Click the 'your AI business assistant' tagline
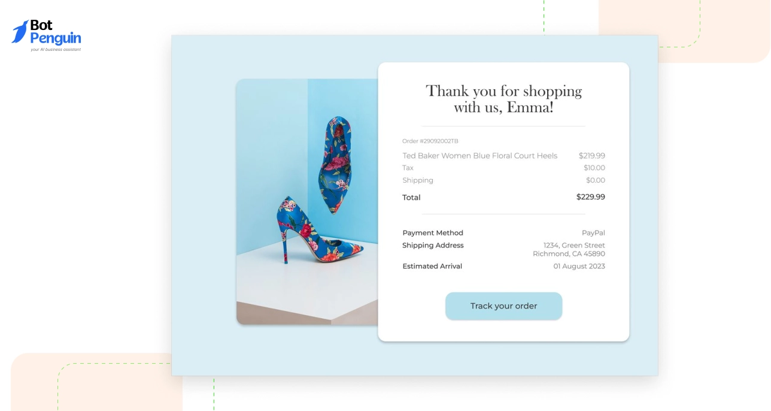 pyautogui.click(x=55, y=49)
